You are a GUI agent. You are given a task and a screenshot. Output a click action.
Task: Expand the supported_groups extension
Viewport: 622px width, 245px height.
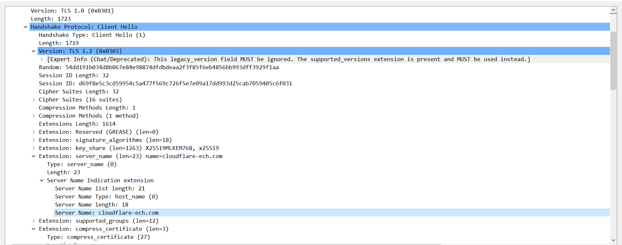[33, 221]
